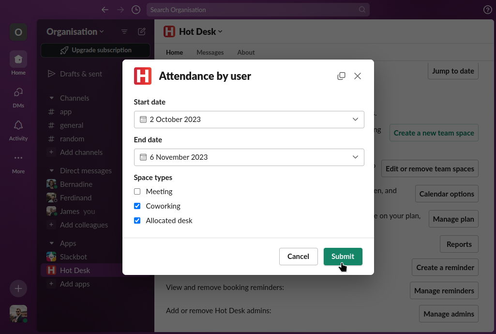Switch to the About tab
This screenshot has width=496, height=334.
(x=246, y=52)
